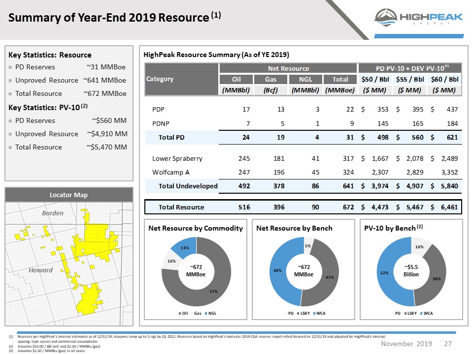Click the slide page number 27
This screenshot has width=473, height=354.
click(448, 344)
